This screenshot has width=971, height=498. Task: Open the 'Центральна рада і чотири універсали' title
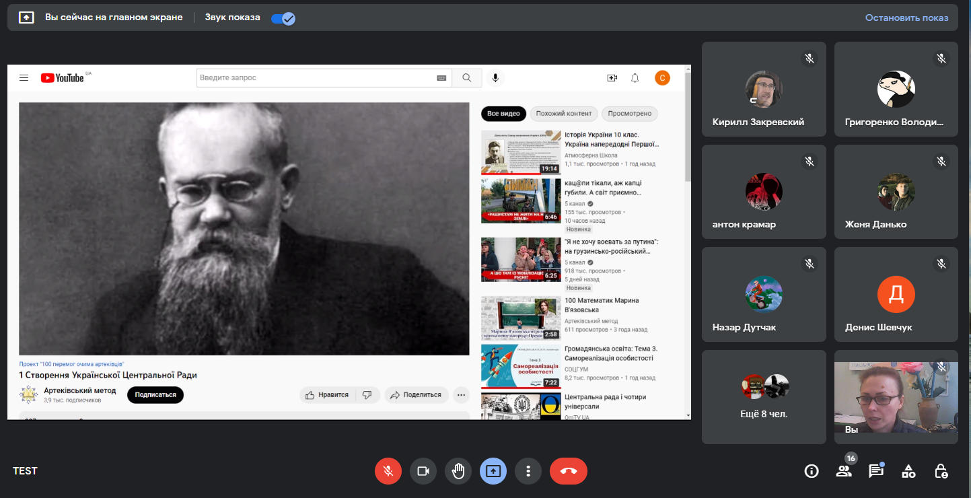click(606, 402)
